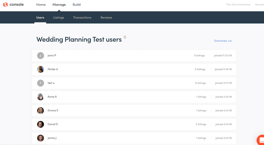Open the Build menu
The width and height of the screenshot is (264, 145).
click(77, 4)
